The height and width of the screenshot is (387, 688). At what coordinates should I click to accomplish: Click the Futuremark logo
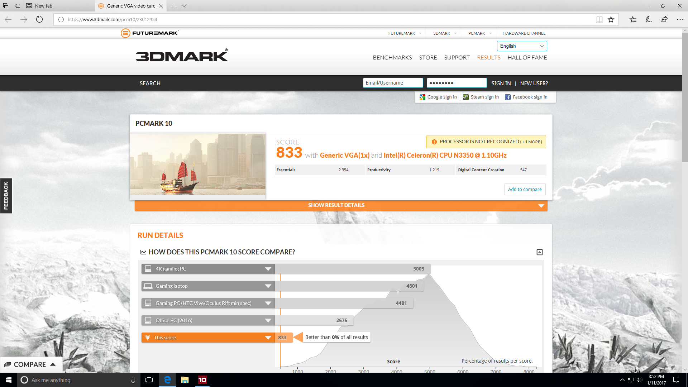[150, 33]
